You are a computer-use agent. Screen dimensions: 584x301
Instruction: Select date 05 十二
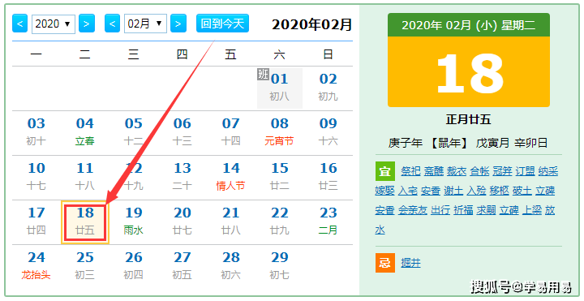pyautogui.click(x=133, y=132)
